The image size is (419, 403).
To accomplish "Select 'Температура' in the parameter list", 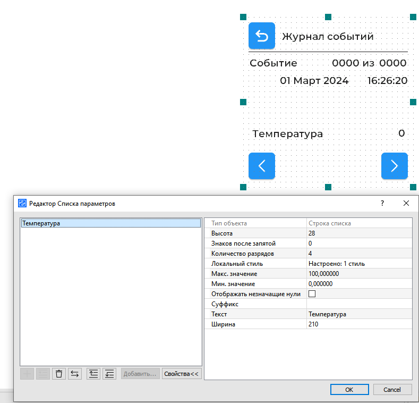I will (x=41, y=223).
